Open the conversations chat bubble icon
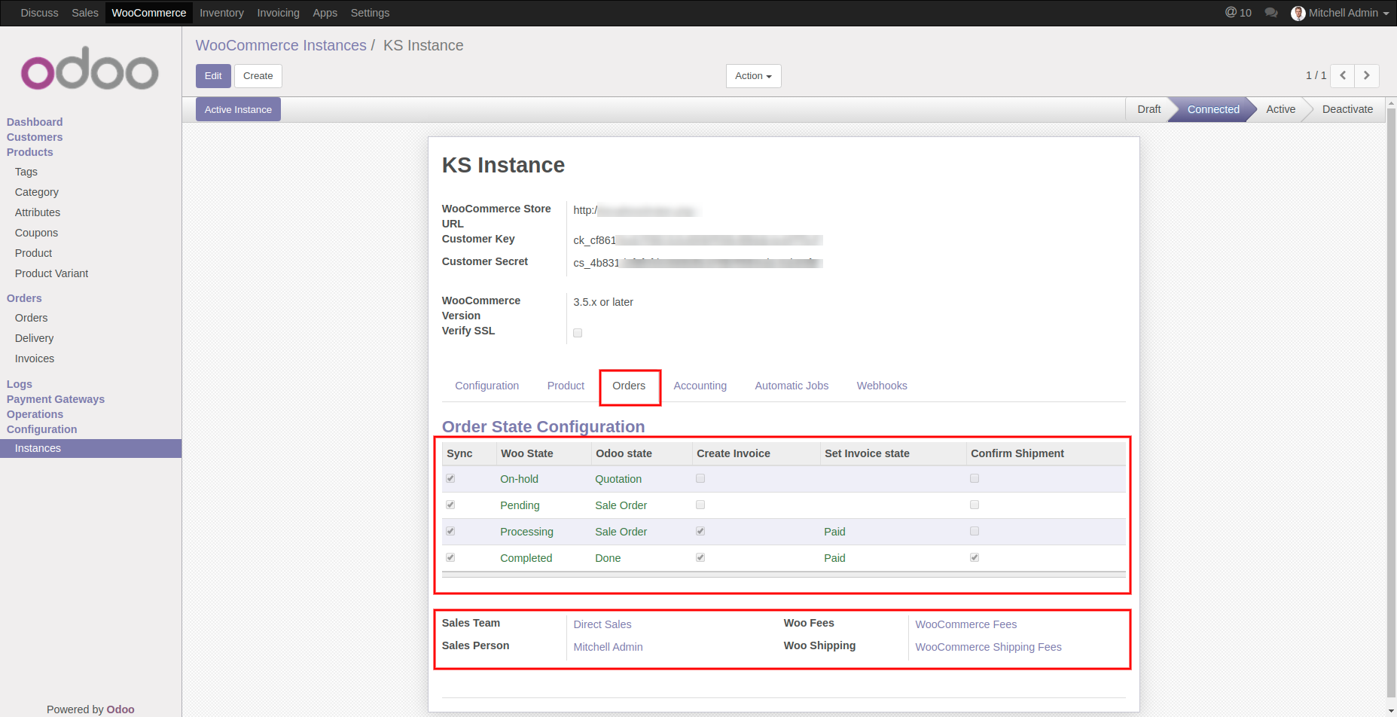This screenshot has height=717, width=1397. click(x=1271, y=13)
